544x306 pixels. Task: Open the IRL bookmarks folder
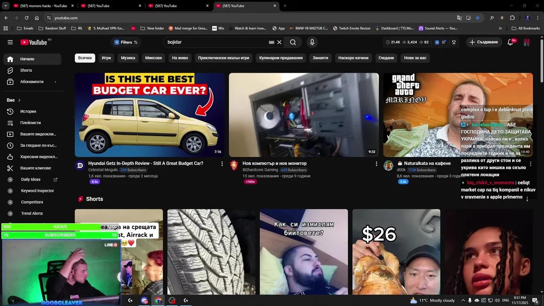point(77,28)
